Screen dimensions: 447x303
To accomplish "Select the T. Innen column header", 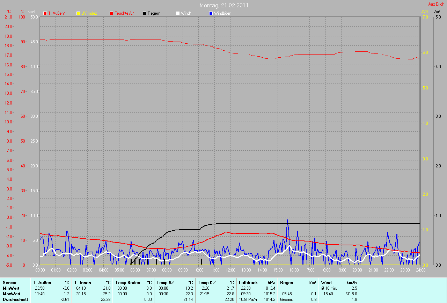I will coord(82,282).
